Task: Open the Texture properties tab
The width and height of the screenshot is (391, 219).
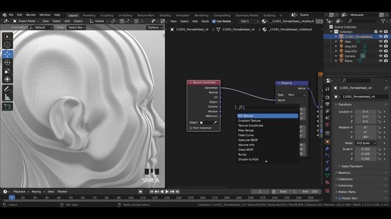Action: click(x=327, y=190)
